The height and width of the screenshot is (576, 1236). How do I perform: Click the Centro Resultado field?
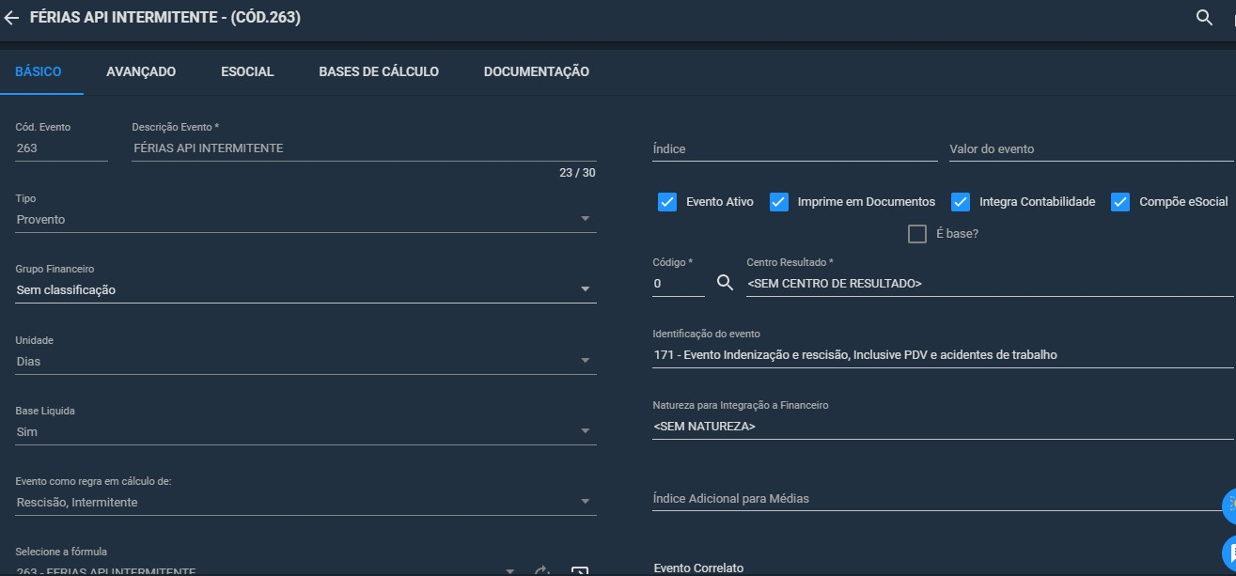(990, 284)
